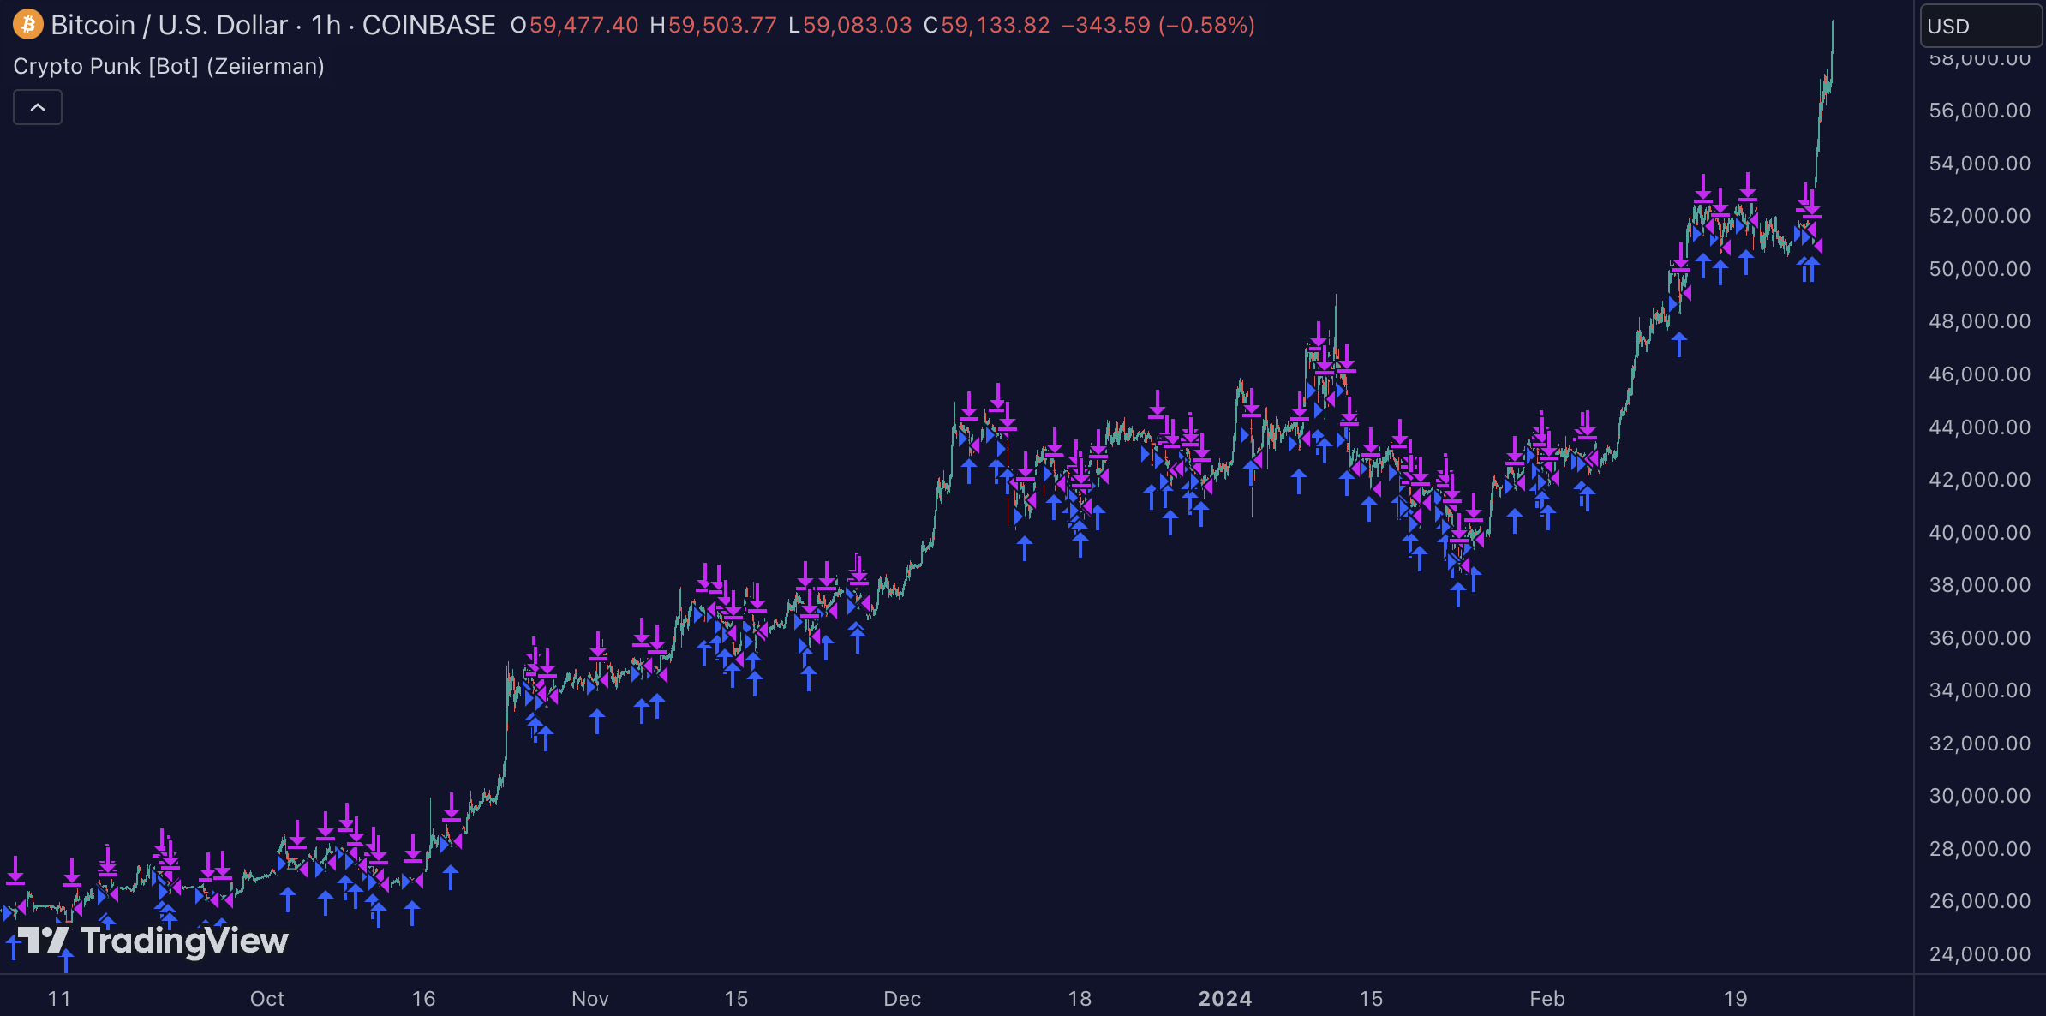Collapse the indicator legend with chevron button
This screenshot has height=1016, width=2046.
pyautogui.click(x=38, y=107)
